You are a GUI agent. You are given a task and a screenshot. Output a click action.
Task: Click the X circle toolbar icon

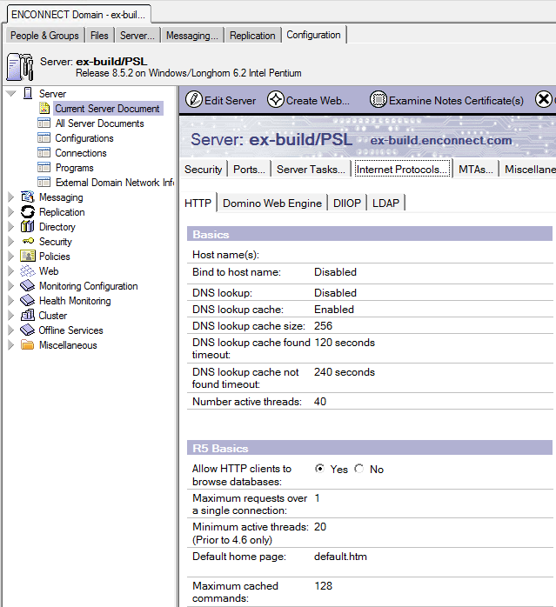point(544,100)
